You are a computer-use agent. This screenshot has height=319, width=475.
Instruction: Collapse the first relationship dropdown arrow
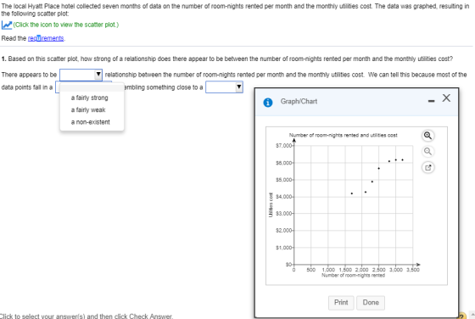[x=98, y=75]
